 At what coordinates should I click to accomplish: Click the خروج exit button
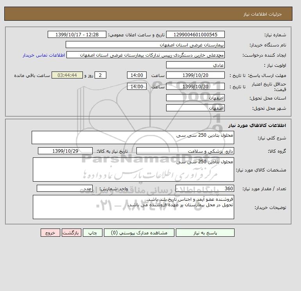coord(50,233)
